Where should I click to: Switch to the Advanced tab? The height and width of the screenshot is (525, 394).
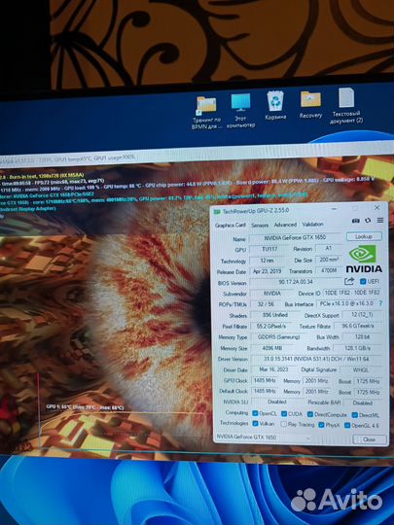click(285, 225)
